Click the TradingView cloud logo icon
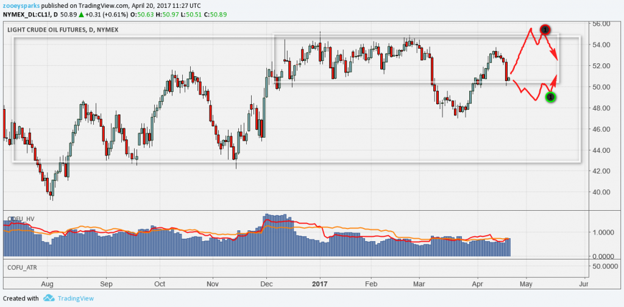This screenshot has height=307, width=624. point(49,298)
